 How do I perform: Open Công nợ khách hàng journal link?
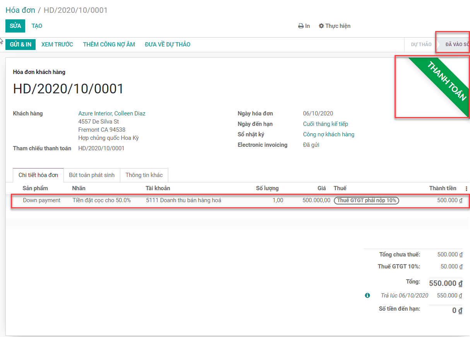(x=328, y=134)
